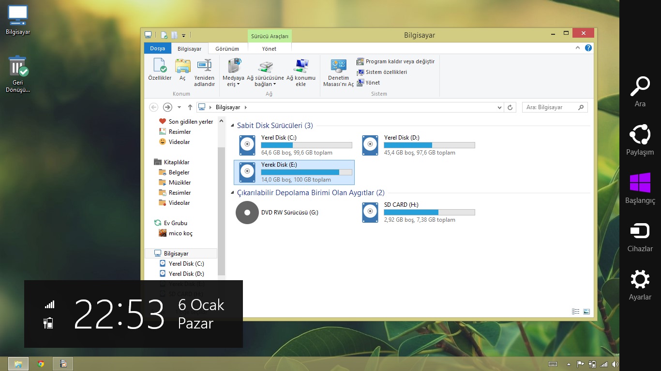Open Help with the question mark icon
Viewport: 661px width, 371px height.
pyautogui.click(x=588, y=48)
